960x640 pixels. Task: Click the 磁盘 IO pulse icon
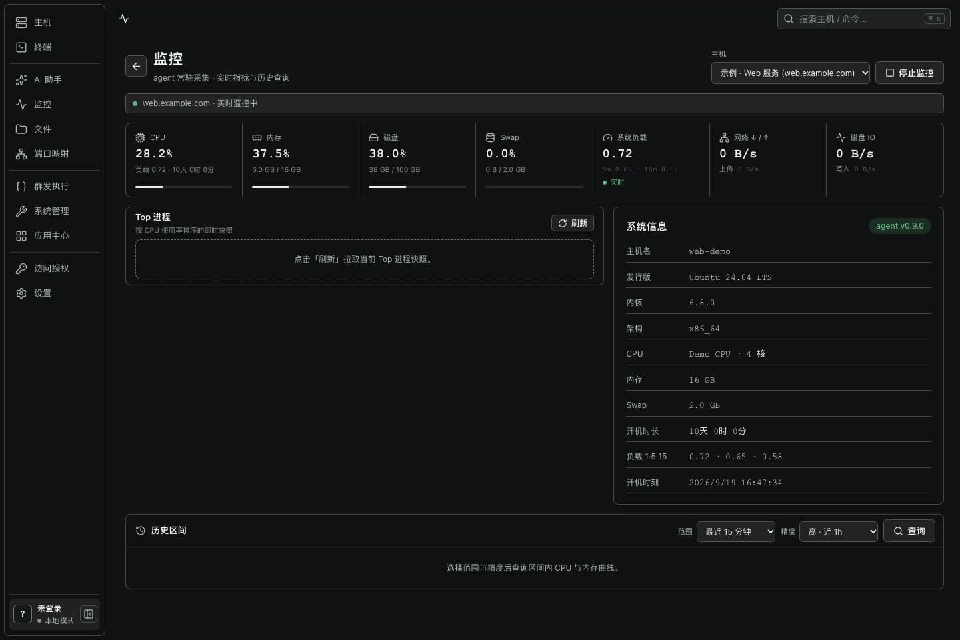(841, 137)
